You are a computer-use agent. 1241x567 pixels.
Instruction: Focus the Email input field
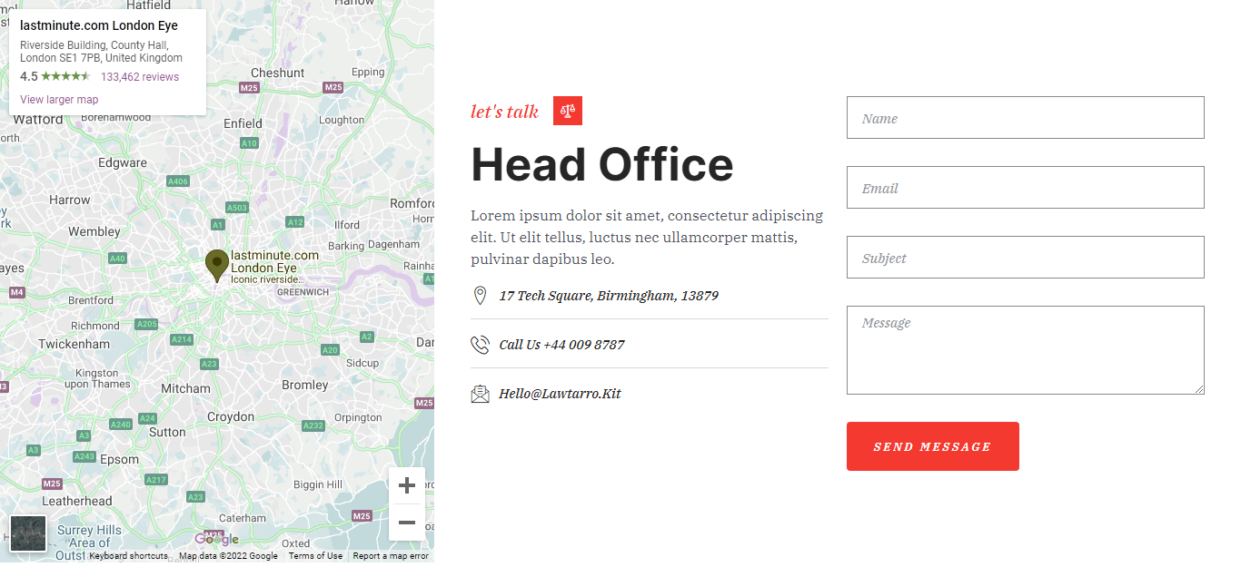(1025, 188)
